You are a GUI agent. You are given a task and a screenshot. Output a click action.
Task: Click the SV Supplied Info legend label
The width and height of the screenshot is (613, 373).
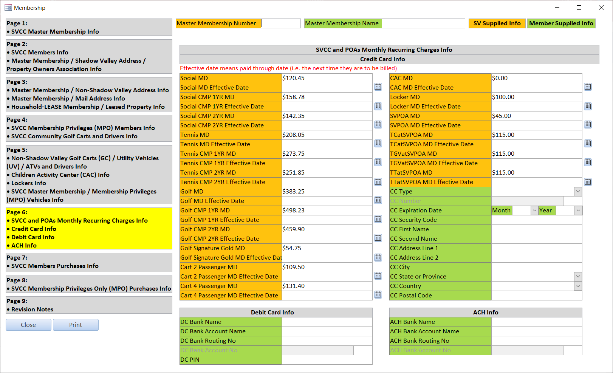497,23
